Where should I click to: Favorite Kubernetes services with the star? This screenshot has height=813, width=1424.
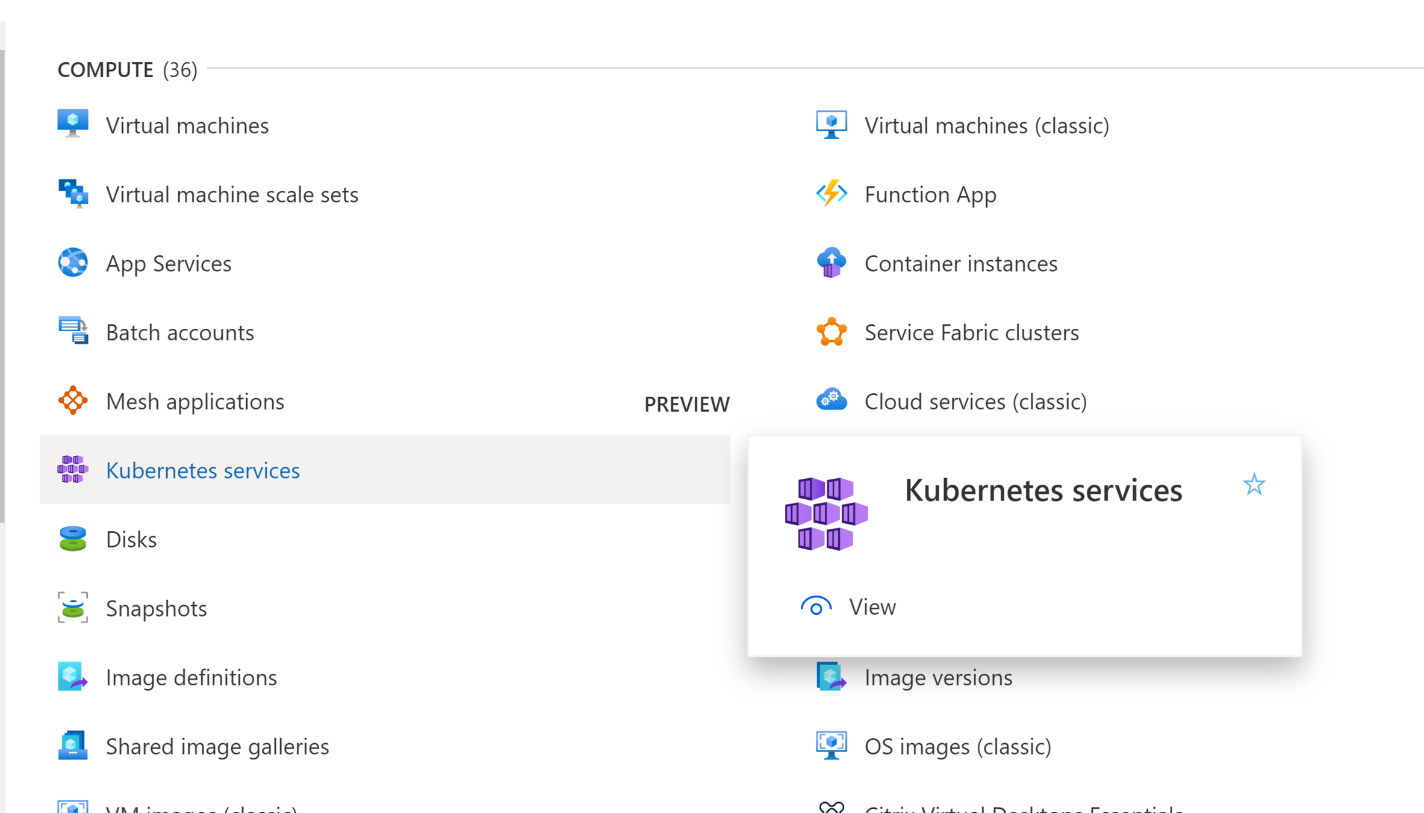(x=1254, y=484)
